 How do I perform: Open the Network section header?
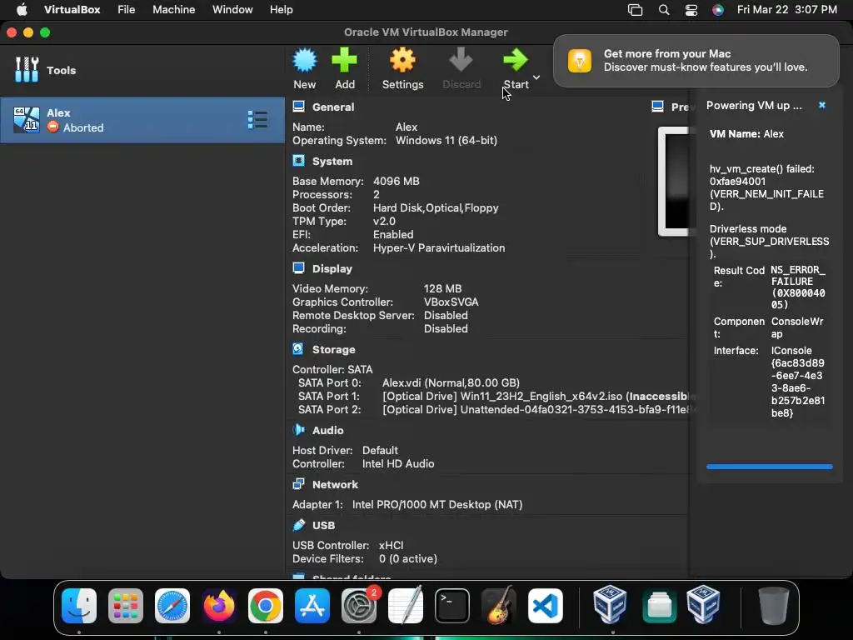point(335,484)
